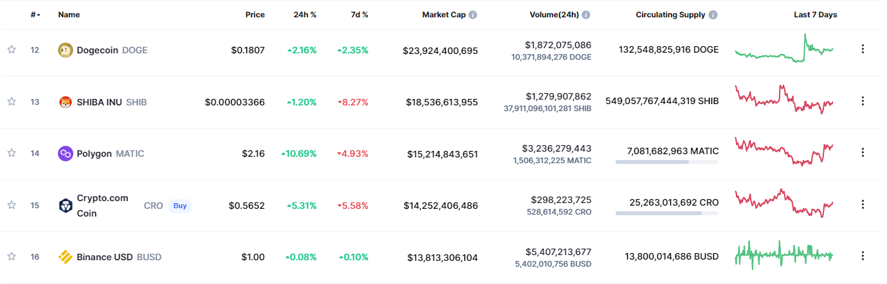Click Crypto.com Coin volume $298,223,725
Viewport: 887px width, 284px height.
561,200
